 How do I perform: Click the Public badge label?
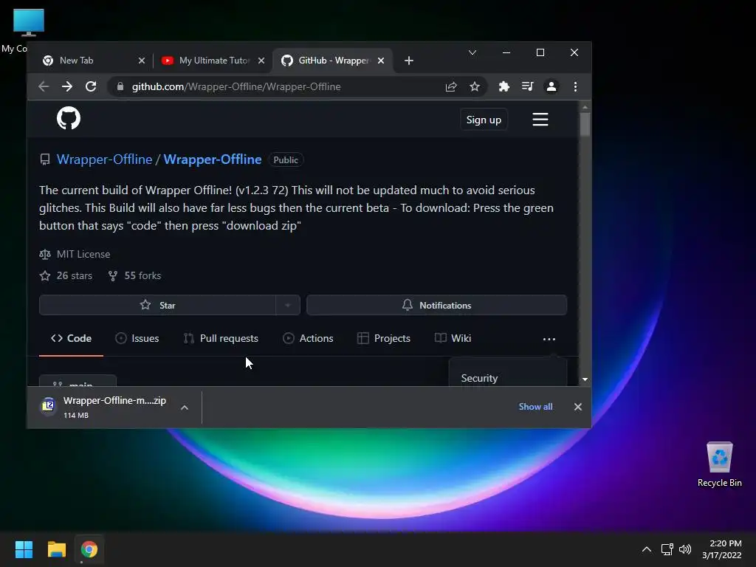tap(286, 160)
